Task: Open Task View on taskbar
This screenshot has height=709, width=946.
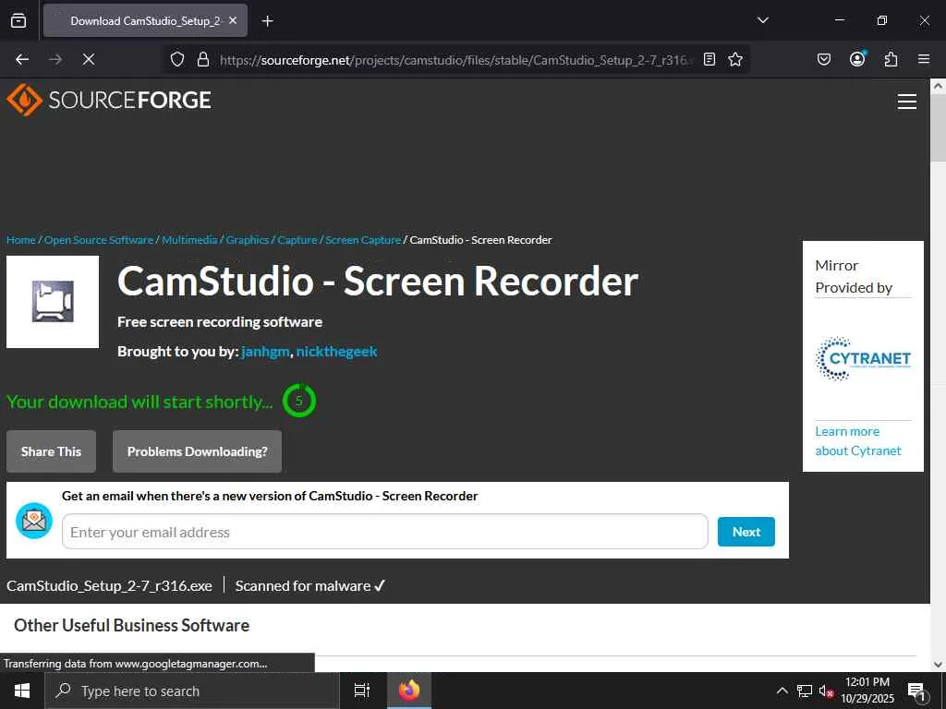Action: tap(361, 691)
